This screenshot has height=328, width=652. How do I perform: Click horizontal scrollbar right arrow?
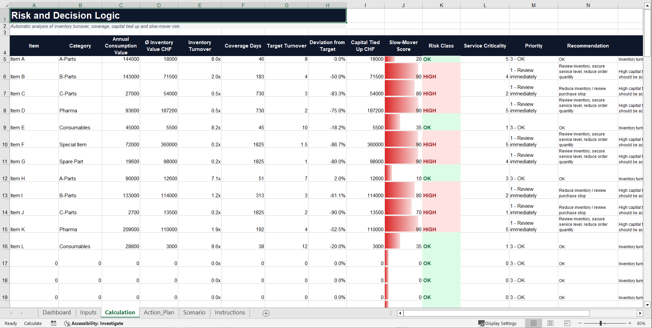(640, 313)
